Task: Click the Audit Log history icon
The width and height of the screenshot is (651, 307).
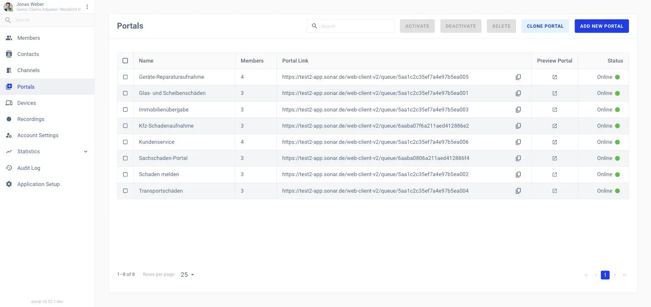Action: pyautogui.click(x=9, y=168)
